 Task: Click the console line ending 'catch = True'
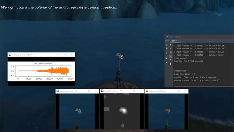click(199, 55)
